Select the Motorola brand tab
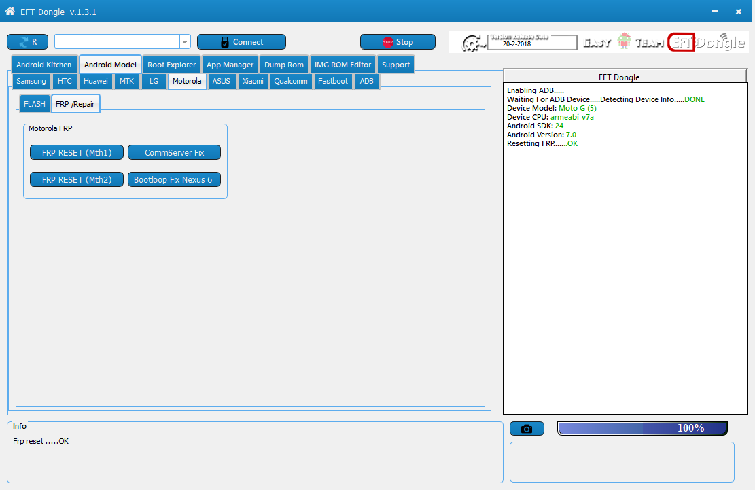This screenshot has height=490, width=755. 187,81
